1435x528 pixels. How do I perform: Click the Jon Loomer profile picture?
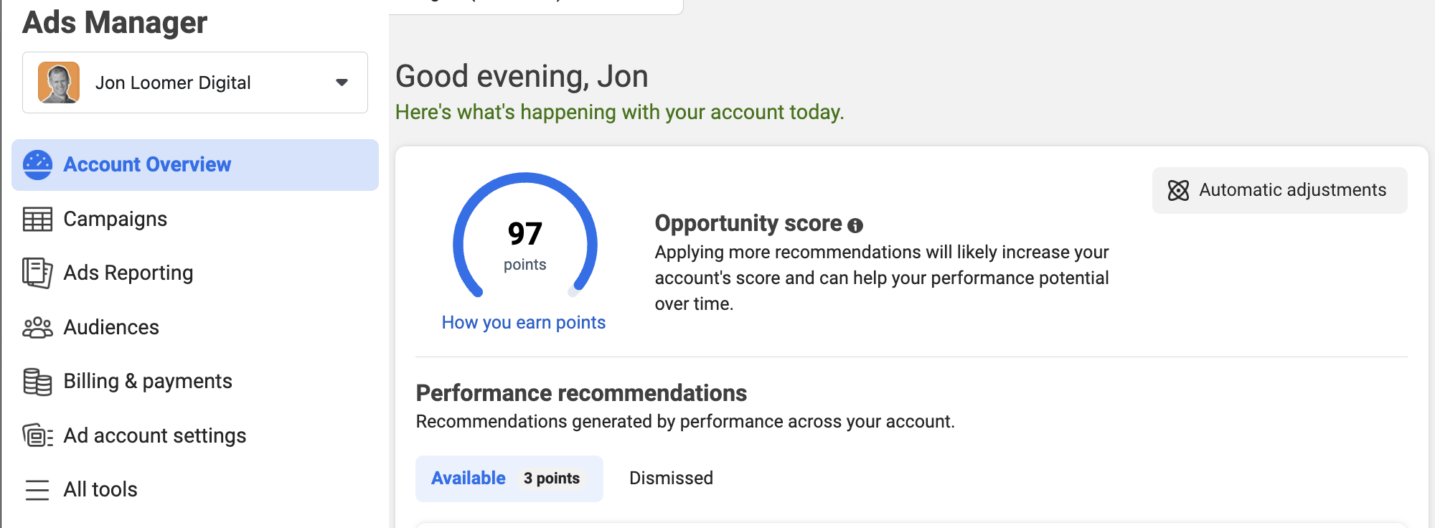(59, 82)
